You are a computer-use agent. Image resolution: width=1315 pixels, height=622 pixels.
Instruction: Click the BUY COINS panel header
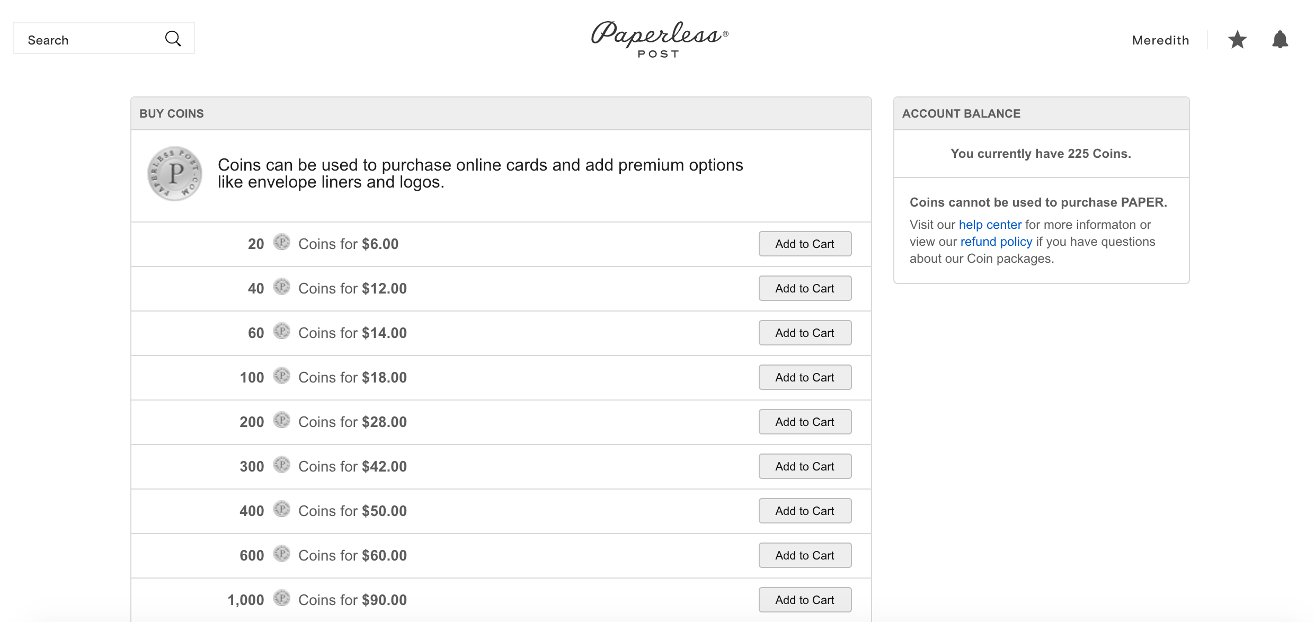coord(501,113)
